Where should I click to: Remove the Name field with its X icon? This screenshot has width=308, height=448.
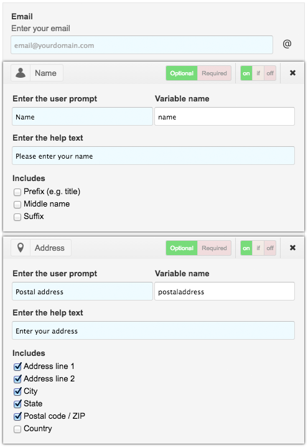pos(292,73)
